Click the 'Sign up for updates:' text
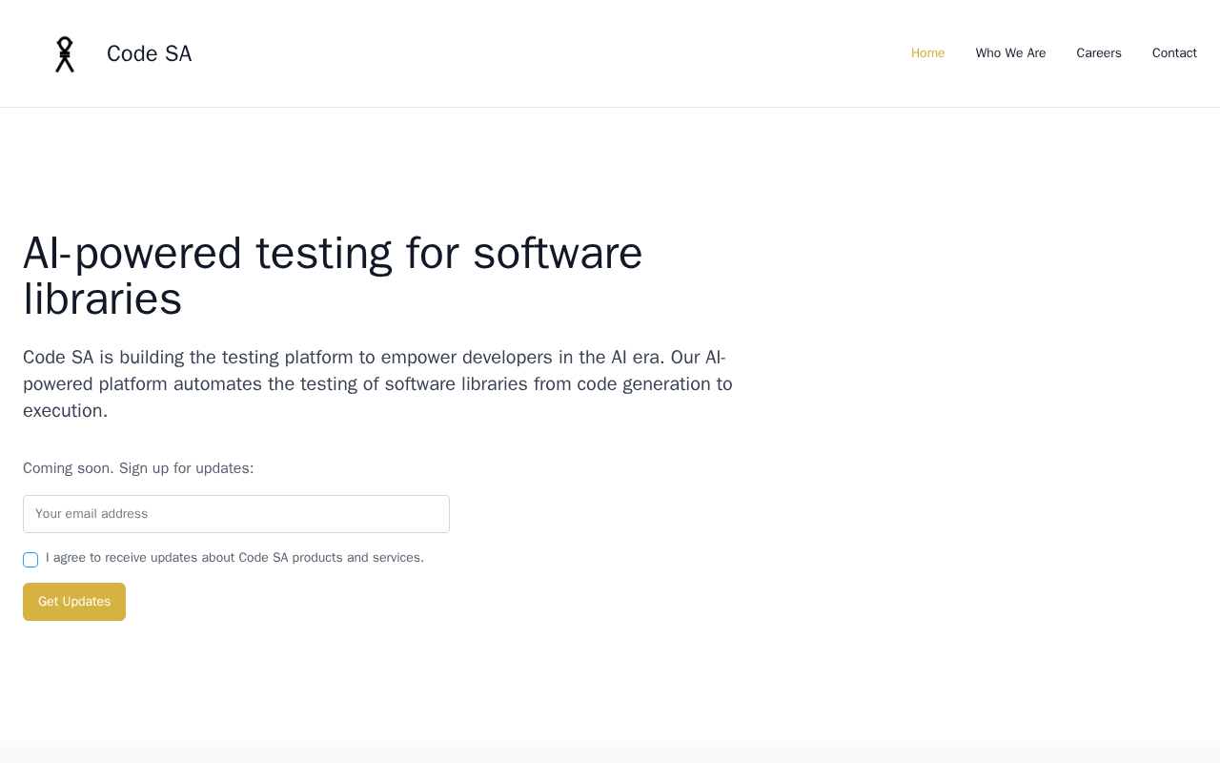Viewport: 1220px width, 763px height. pos(187,468)
